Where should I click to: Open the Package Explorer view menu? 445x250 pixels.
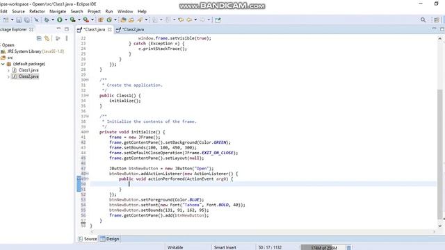67,38
